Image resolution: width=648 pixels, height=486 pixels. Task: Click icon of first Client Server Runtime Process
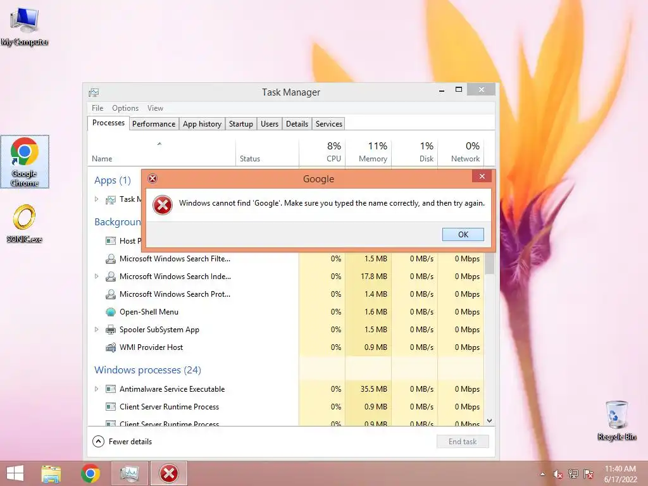[110, 407]
